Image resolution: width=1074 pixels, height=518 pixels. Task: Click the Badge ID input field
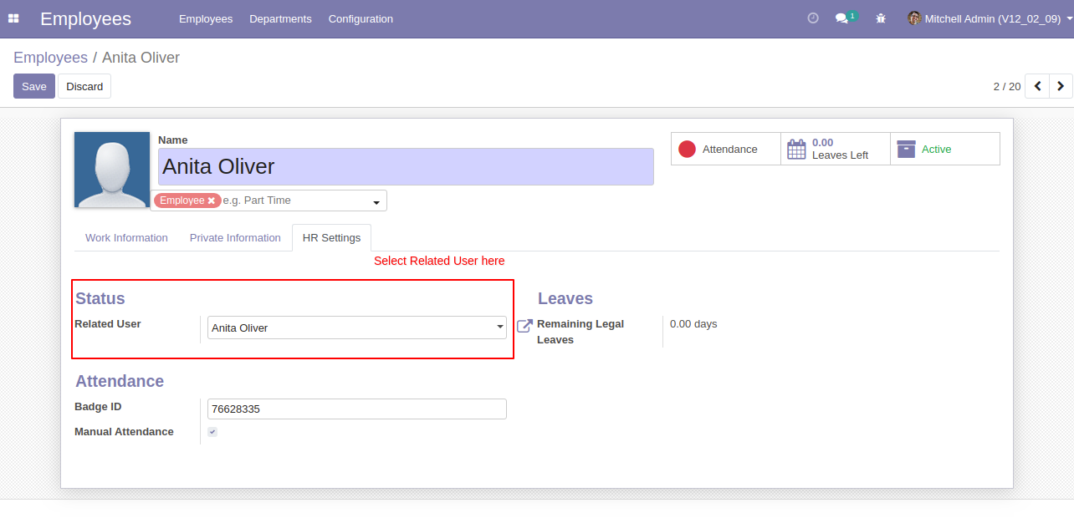[357, 409]
